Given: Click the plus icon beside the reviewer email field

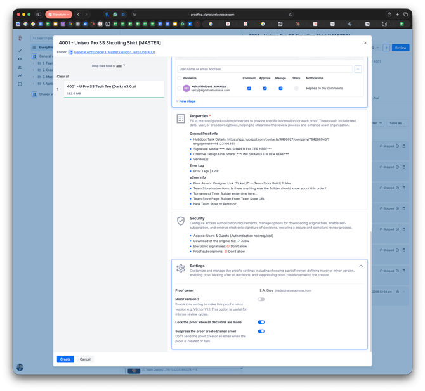Looking at the screenshot, I should 358,69.
